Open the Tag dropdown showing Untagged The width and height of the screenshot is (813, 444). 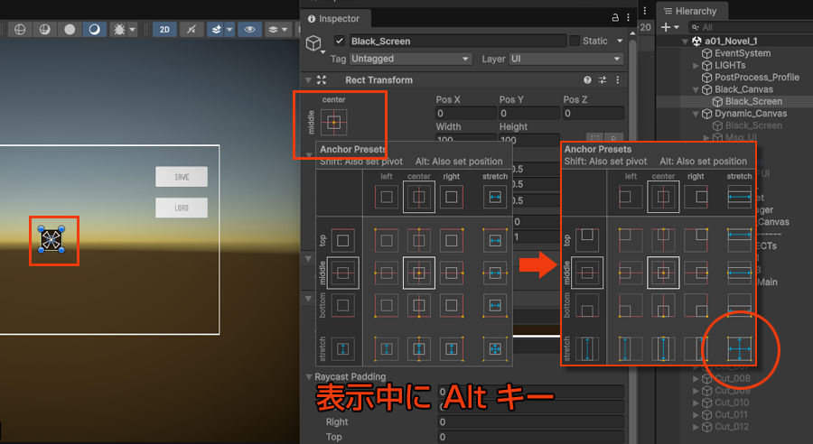411,59
